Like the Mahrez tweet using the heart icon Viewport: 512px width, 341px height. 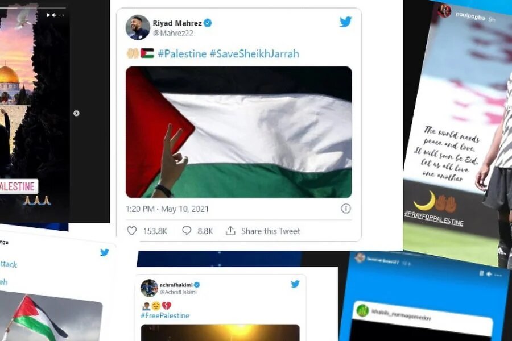(131, 231)
